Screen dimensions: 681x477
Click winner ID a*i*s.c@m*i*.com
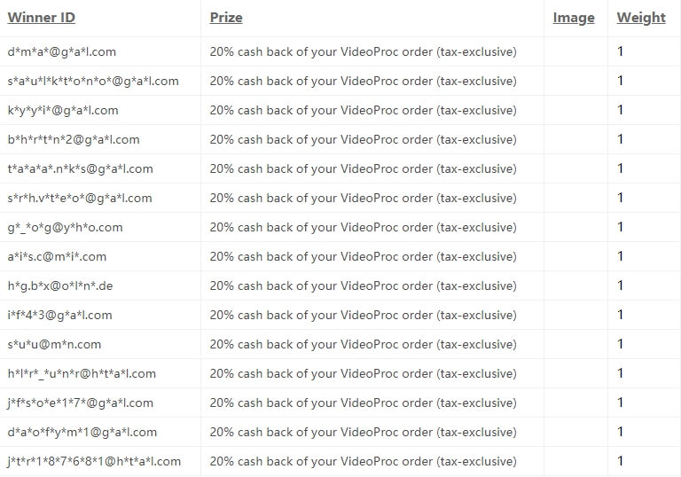57,256
